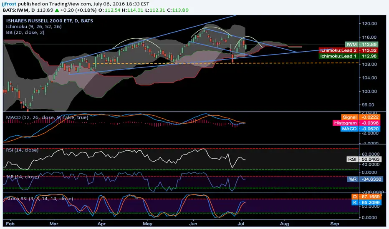Select the Stoch RSI (3, 3, 14, 14) legend
The width and height of the screenshot is (389, 229).
40,199
